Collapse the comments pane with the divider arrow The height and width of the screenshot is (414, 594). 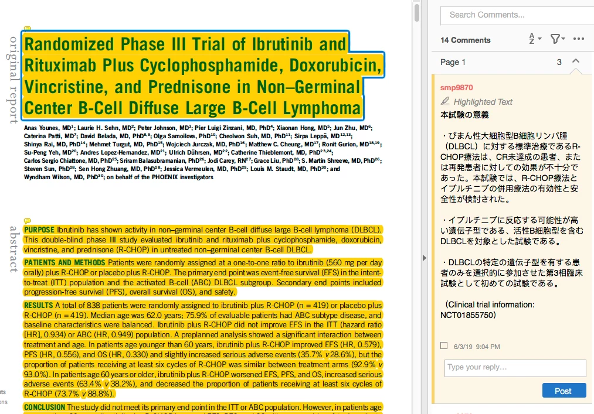[425, 258]
